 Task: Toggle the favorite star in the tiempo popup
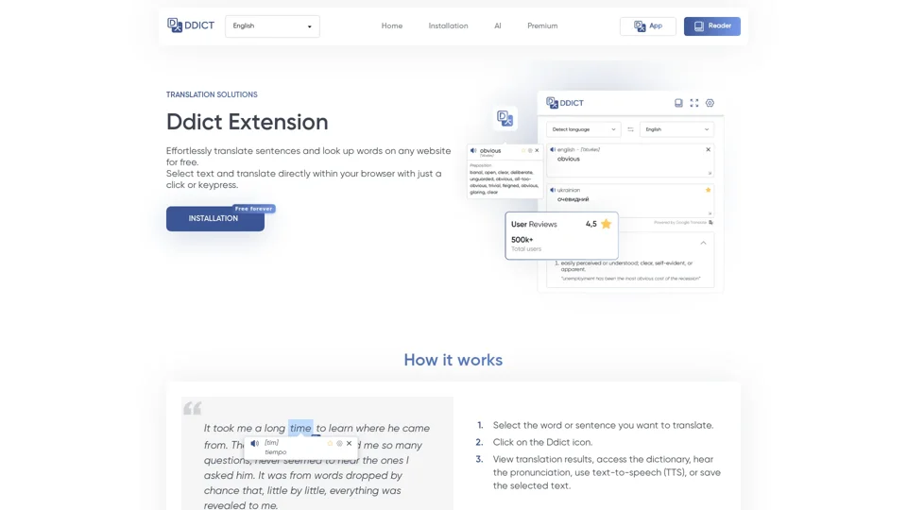[331, 444]
